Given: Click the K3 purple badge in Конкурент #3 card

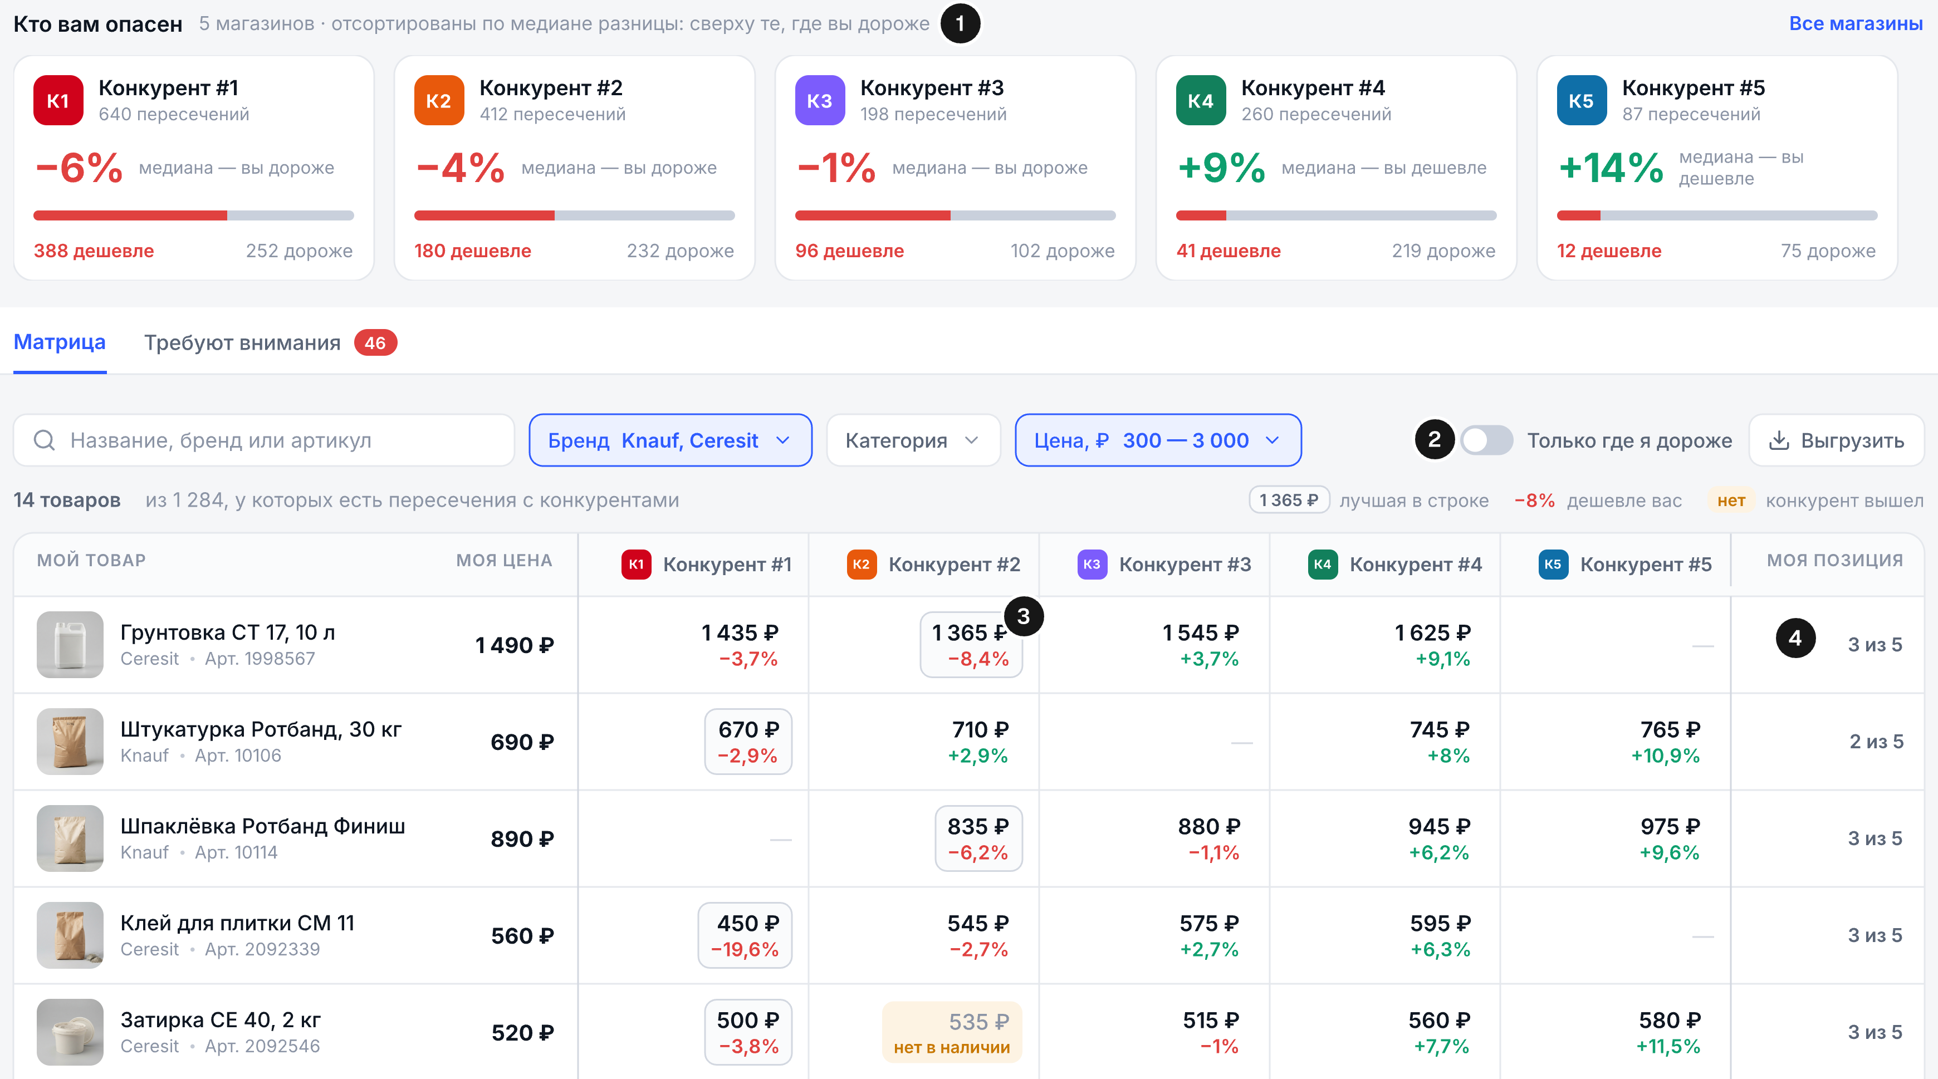Looking at the screenshot, I should click(x=819, y=101).
